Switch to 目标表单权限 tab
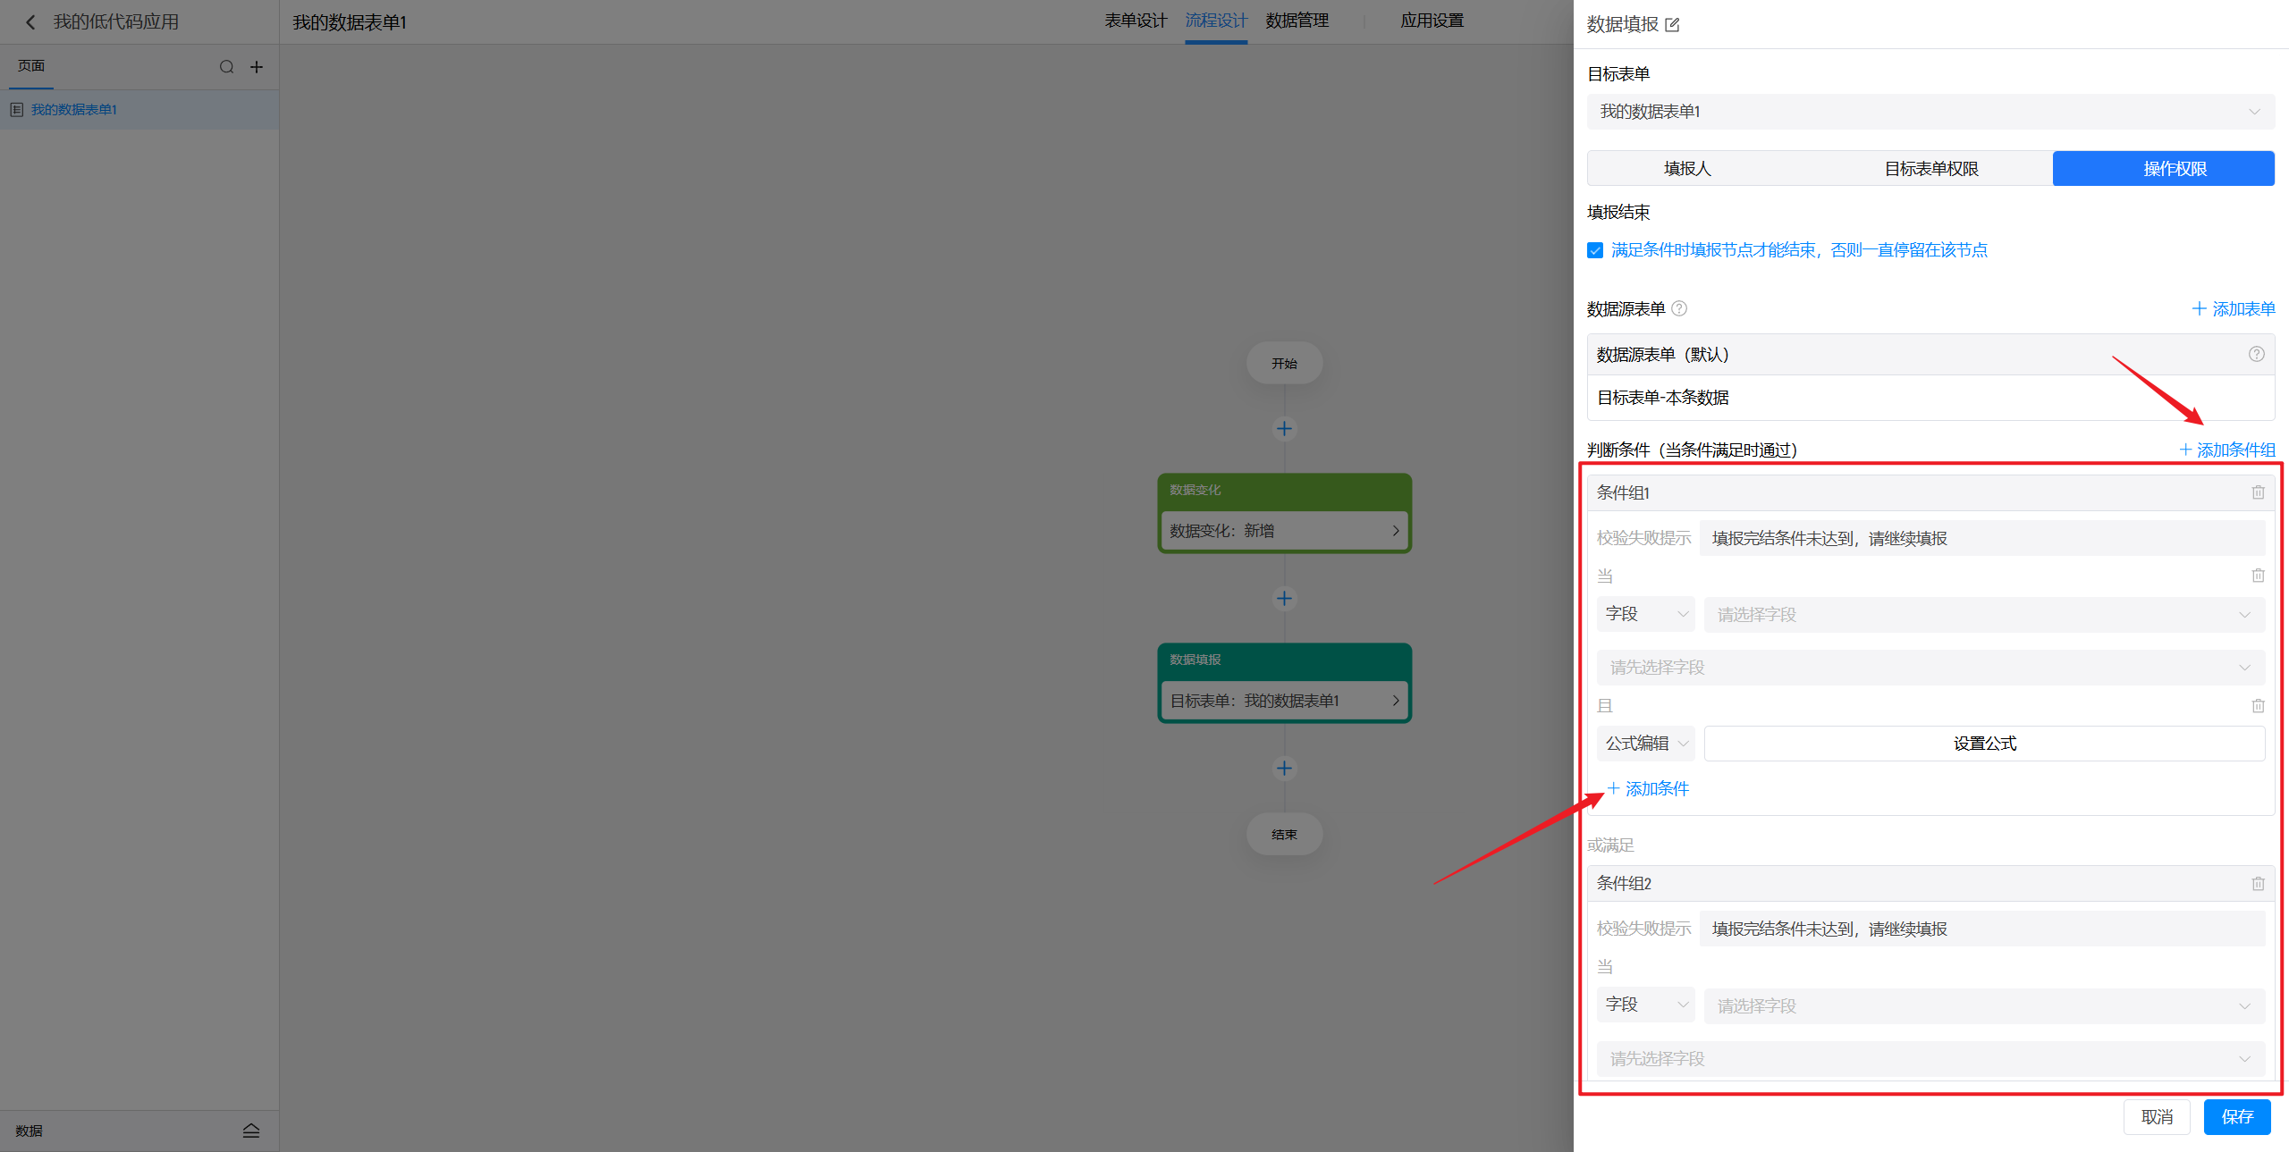The image size is (2289, 1152). click(1931, 169)
